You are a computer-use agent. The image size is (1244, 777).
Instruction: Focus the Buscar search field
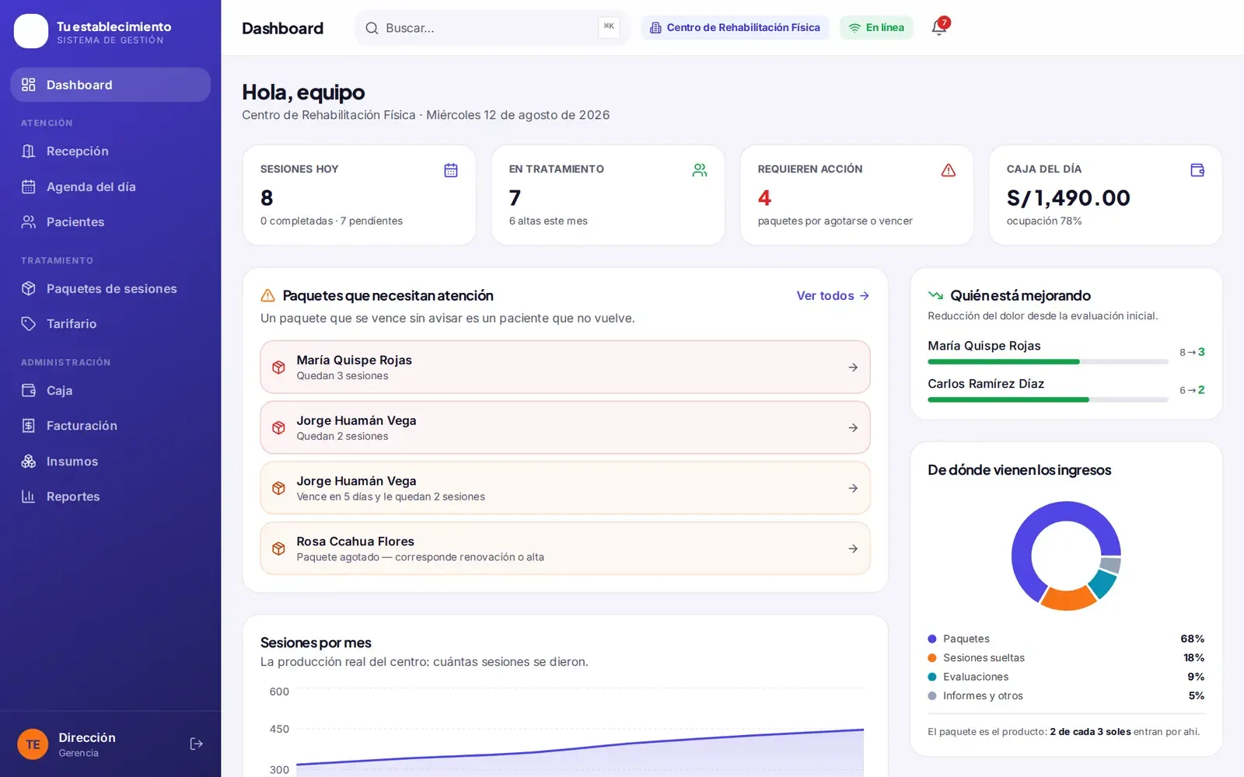tap(492, 28)
